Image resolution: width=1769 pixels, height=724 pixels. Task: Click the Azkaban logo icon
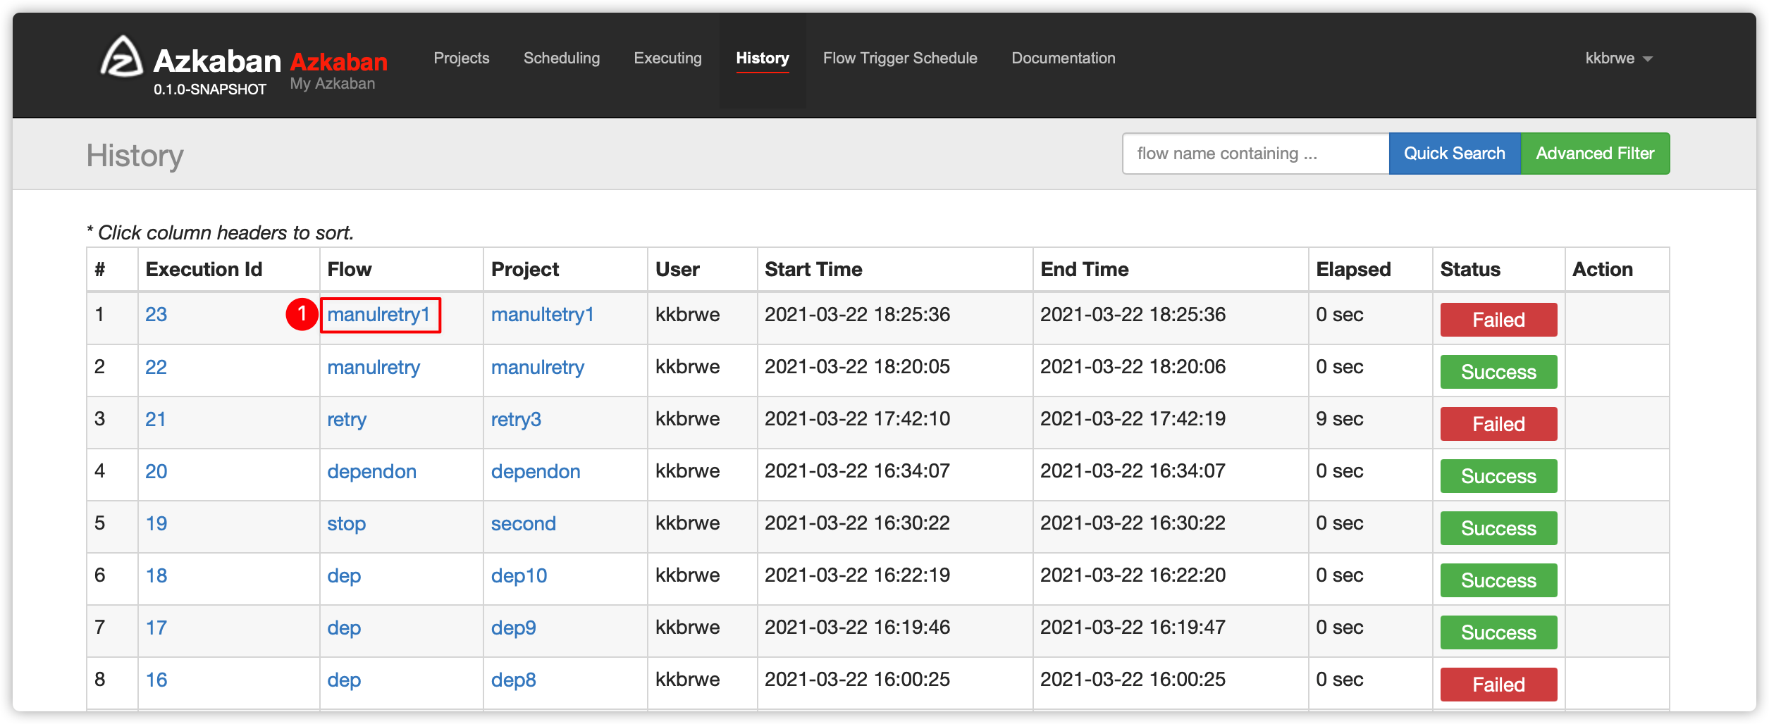tap(121, 56)
